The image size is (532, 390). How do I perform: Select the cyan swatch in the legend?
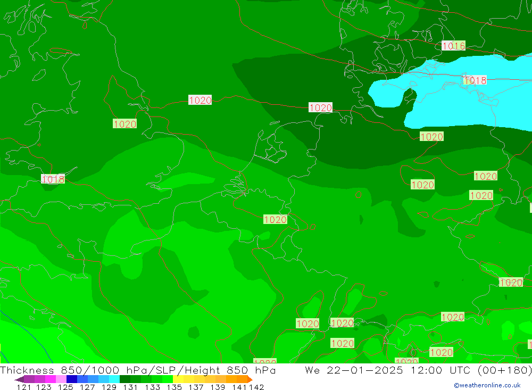(x=114, y=379)
